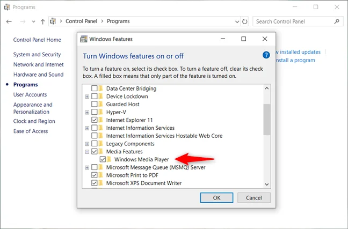
Task: Click the Back arrow in Programs window
Action: pyautogui.click(x=9, y=21)
